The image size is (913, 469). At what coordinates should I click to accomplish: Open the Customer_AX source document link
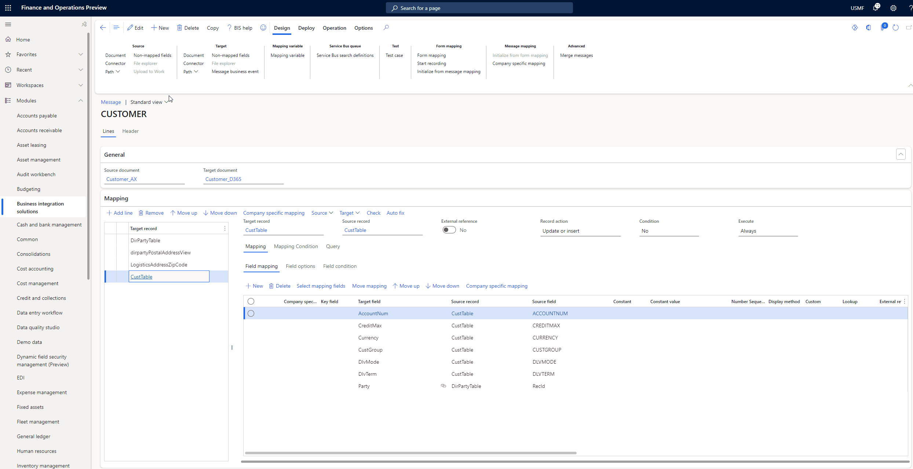coord(121,179)
